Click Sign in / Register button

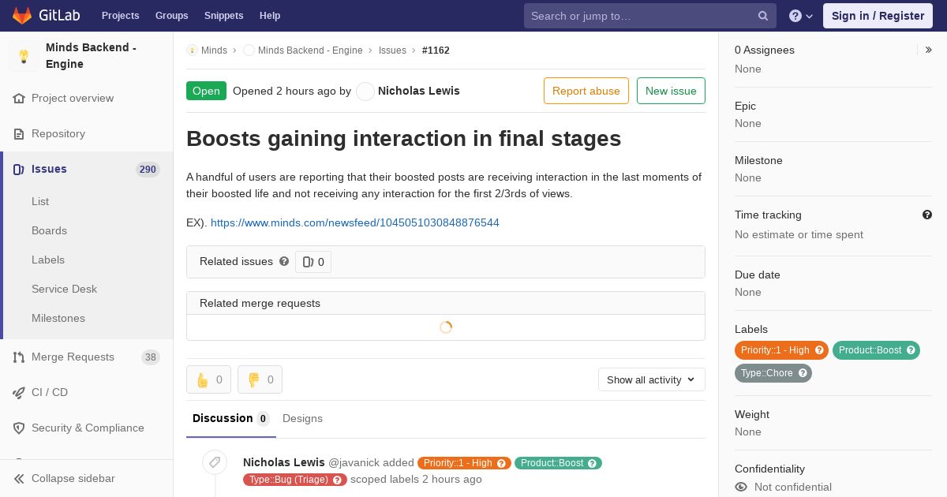(878, 16)
